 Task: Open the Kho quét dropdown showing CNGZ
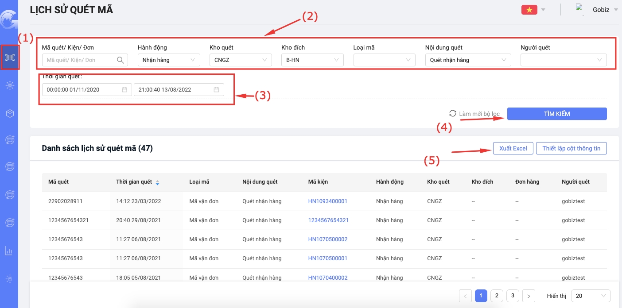point(240,60)
